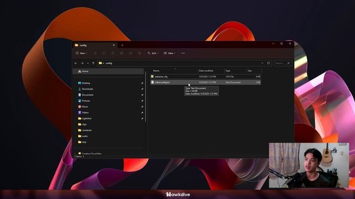This screenshot has width=355, height=199.
Task: Click the pin icon beside Pictures
Action: [x=142, y=101]
